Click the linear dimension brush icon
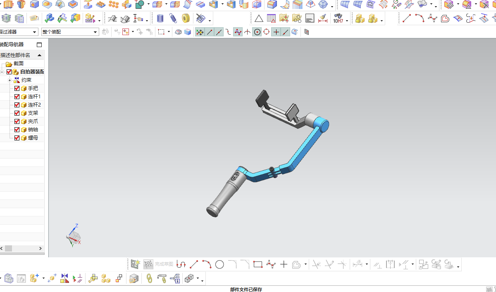Viewport: 496px width, 292px height. pyautogui.click(x=324, y=19)
